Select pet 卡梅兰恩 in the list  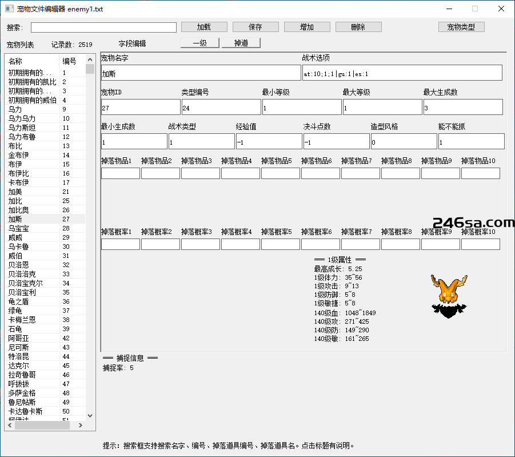[x=45, y=320]
